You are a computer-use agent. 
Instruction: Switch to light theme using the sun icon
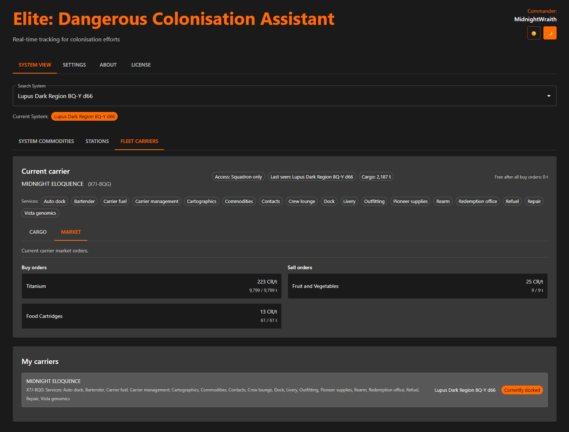tap(534, 33)
